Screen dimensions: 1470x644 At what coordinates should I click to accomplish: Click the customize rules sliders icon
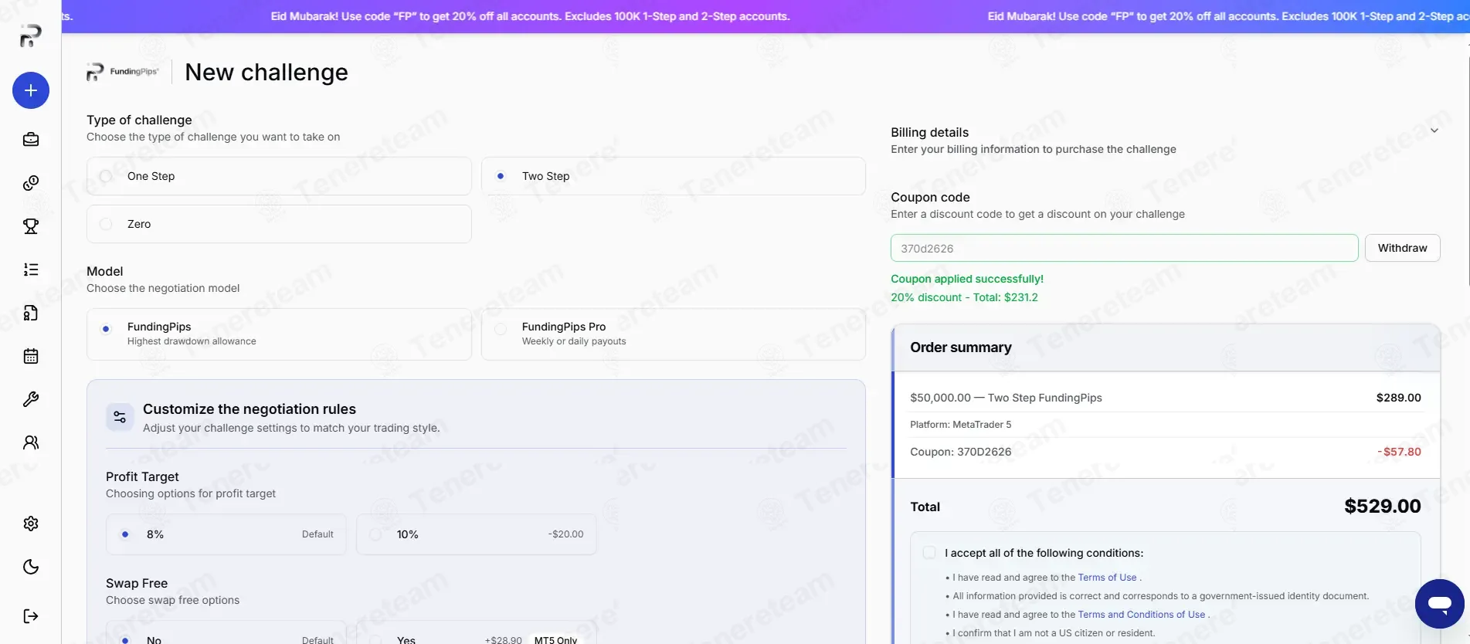click(x=120, y=417)
